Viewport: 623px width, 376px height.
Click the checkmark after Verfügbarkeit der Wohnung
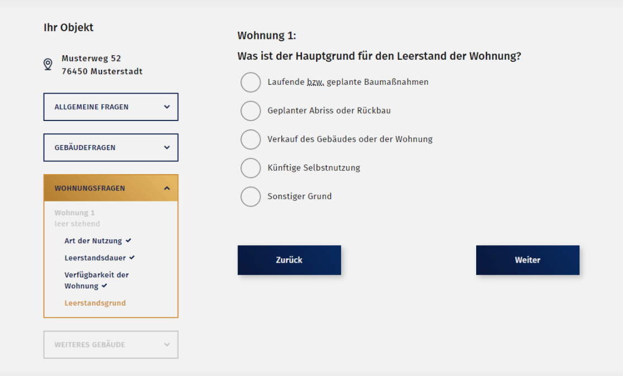(x=104, y=286)
